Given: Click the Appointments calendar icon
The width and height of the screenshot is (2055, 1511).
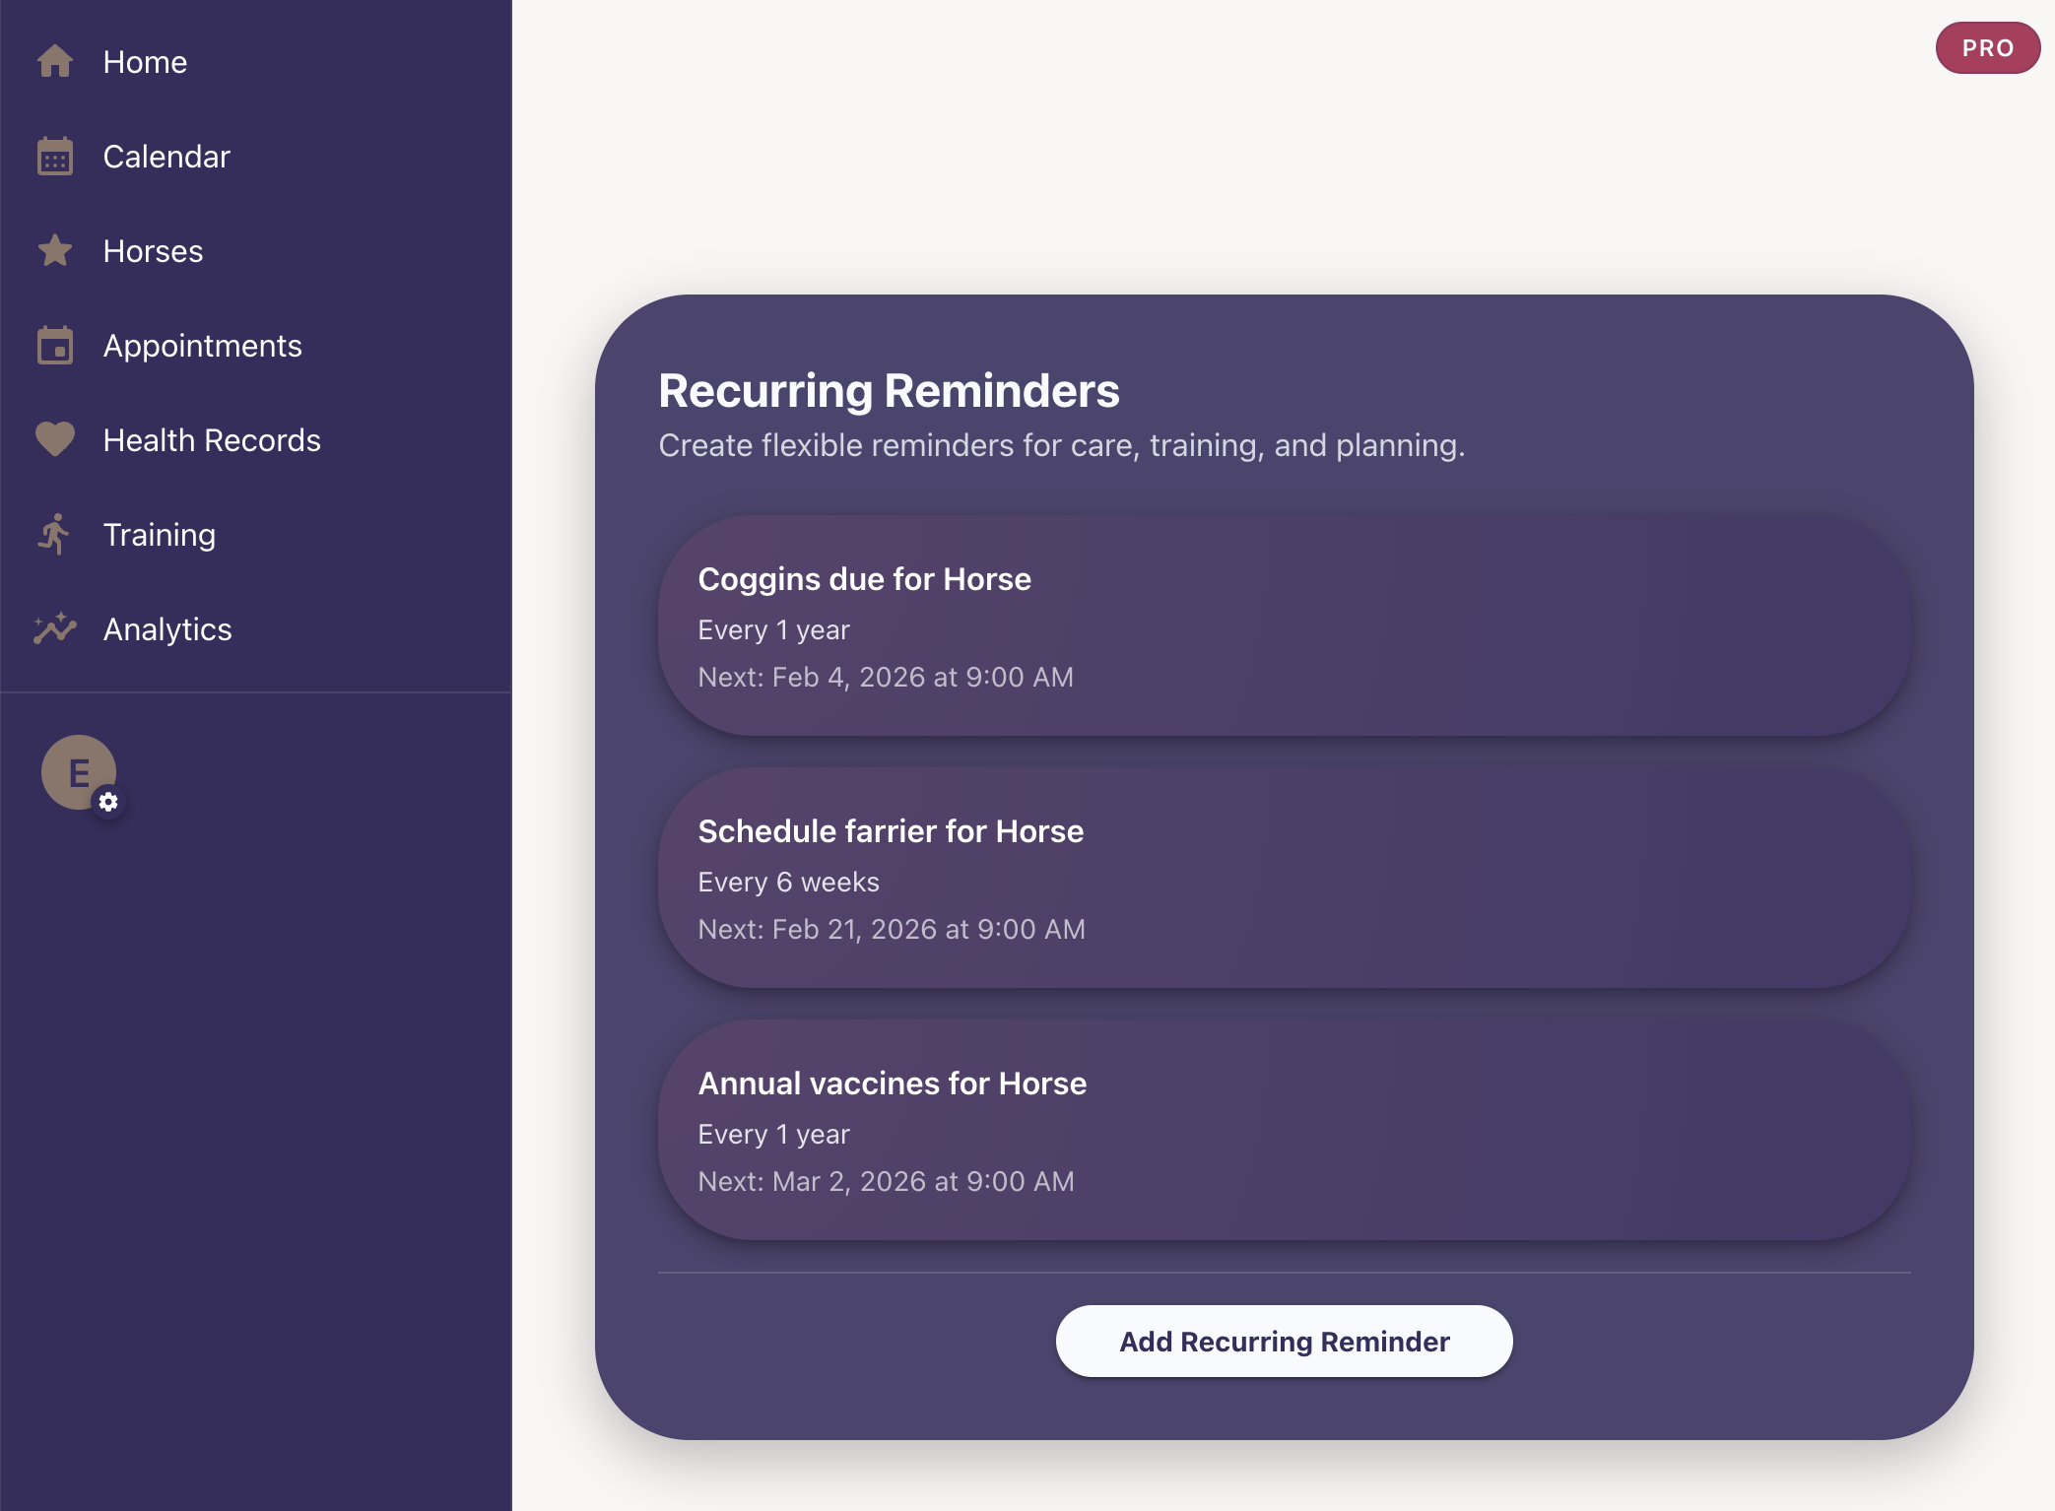Looking at the screenshot, I should 55,346.
